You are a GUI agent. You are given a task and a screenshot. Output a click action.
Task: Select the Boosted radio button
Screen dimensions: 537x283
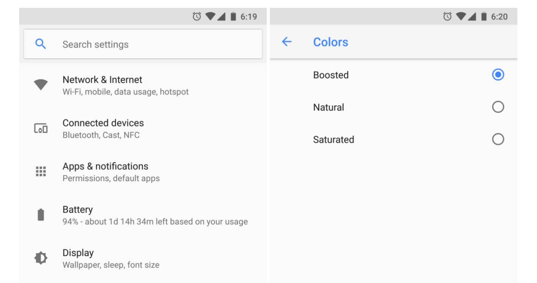coord(498,75)
